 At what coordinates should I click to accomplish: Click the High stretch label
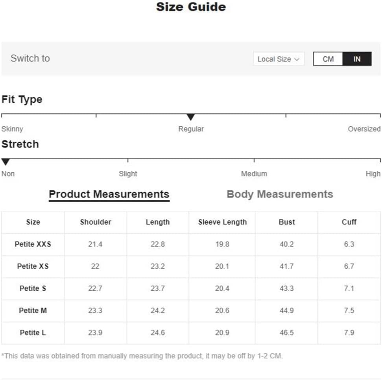tap(373, 174)
